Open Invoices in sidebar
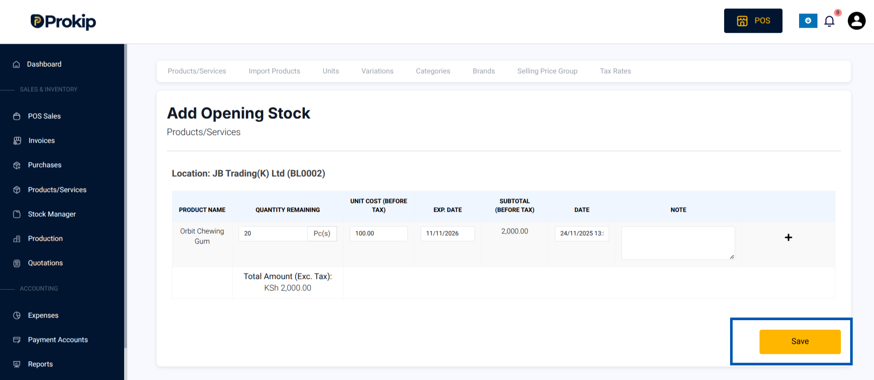 point(41,140)
